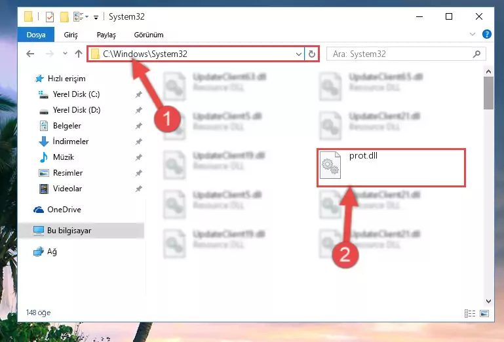
Task: Click the pin icon next to İndirmeler
Action: click(x=138, y=142)
